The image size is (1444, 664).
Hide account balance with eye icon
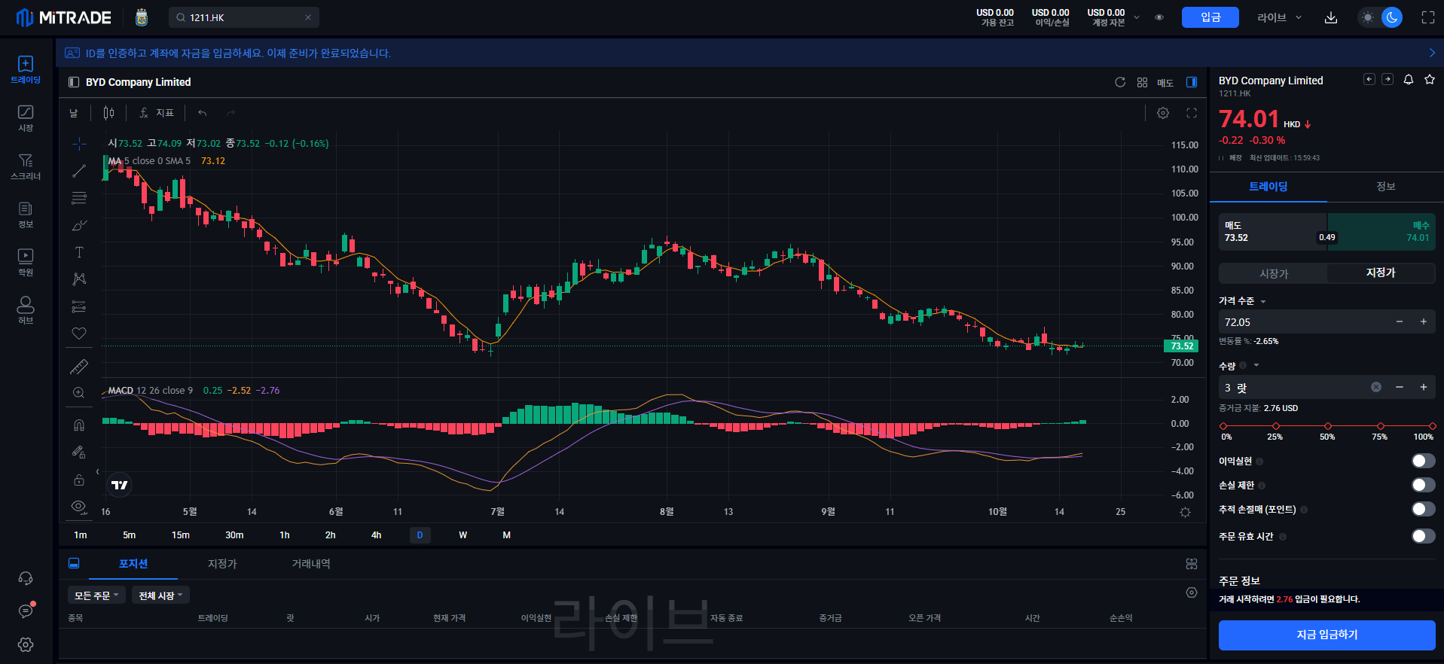pyautogui.click(x=1159, y=17)
